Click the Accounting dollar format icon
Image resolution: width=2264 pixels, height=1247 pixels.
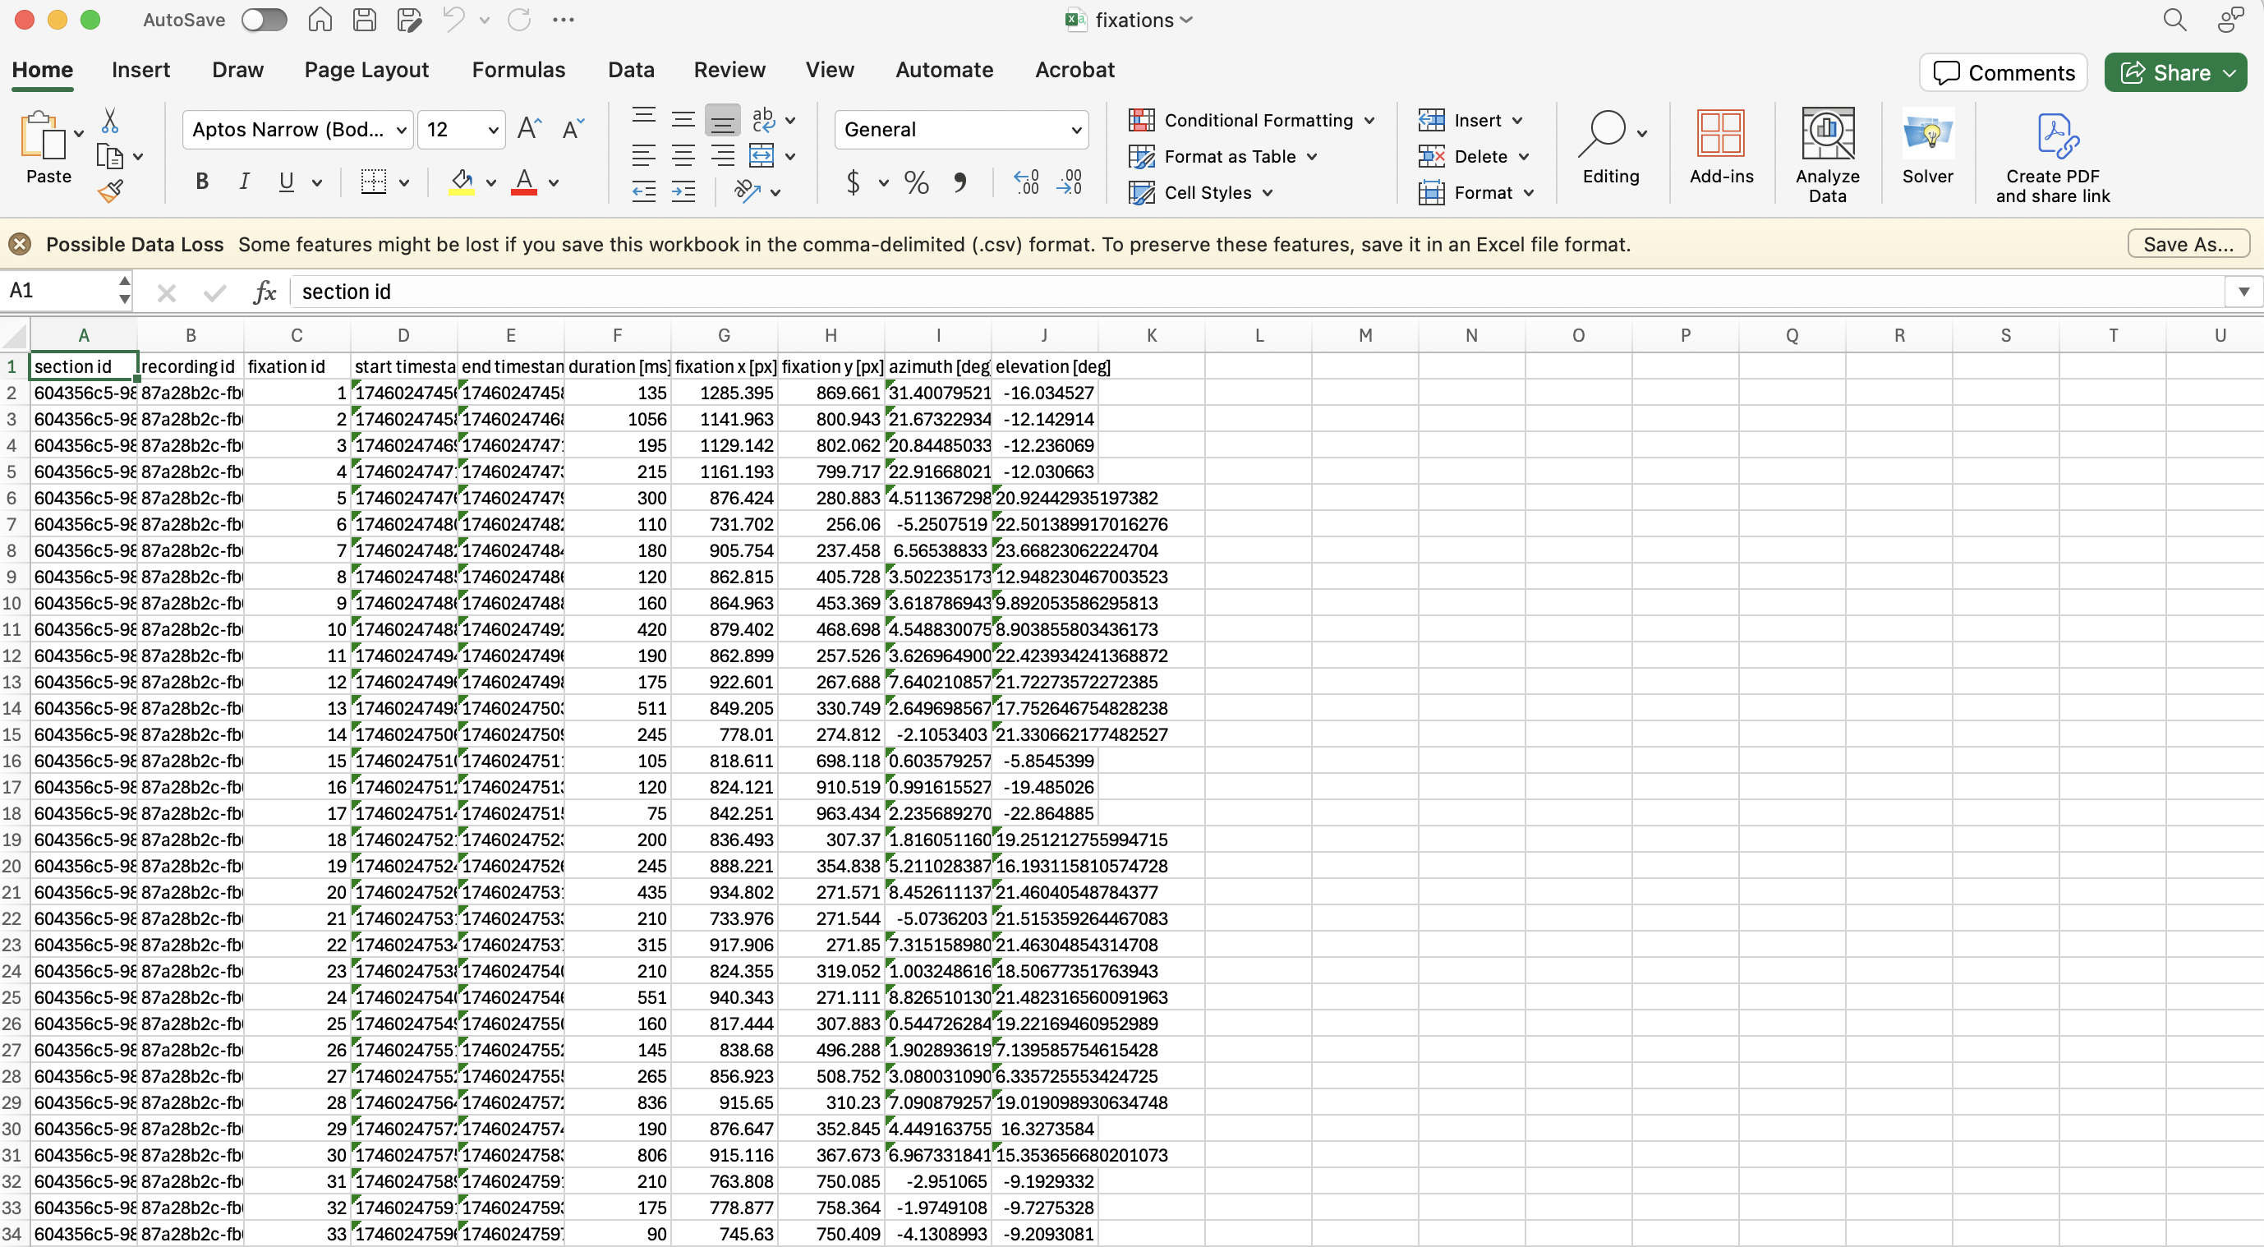[853, 182]
